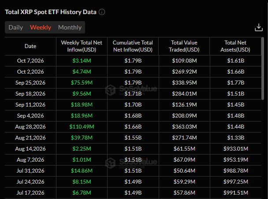
Task: Select the Weekly tab
Action: click(41, 27)
